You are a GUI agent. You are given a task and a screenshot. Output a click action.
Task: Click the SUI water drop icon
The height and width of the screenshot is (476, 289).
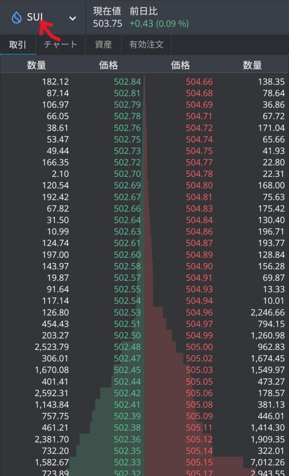(17, 18)
